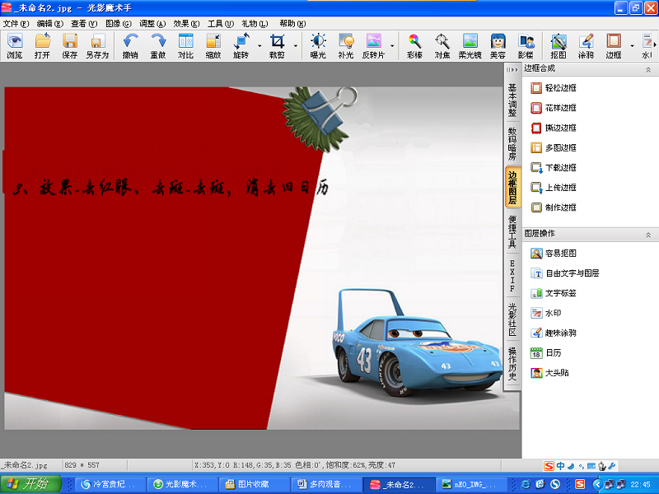Collapse the right side panel arrows
Viewport: 659px width, 494px height.
(512, 70)
